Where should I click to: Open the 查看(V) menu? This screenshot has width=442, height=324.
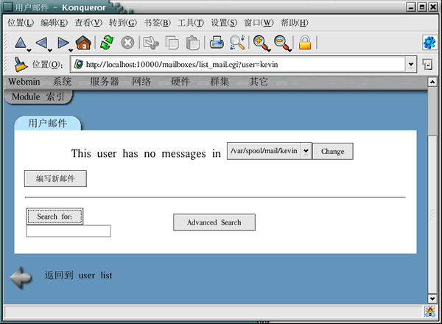(x=88, y=23)
